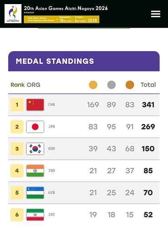The height and width of the screenshot is (228, 168).
Task: Click the Total column header
Action: tap(148, 85)
